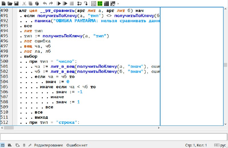Viewport: 228px width, 148px height.
Task: Click the horizontal scrollbar thumb
Action: (x=9, y=128)
